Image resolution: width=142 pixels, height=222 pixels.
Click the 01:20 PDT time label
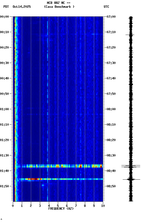click(4, 140)
